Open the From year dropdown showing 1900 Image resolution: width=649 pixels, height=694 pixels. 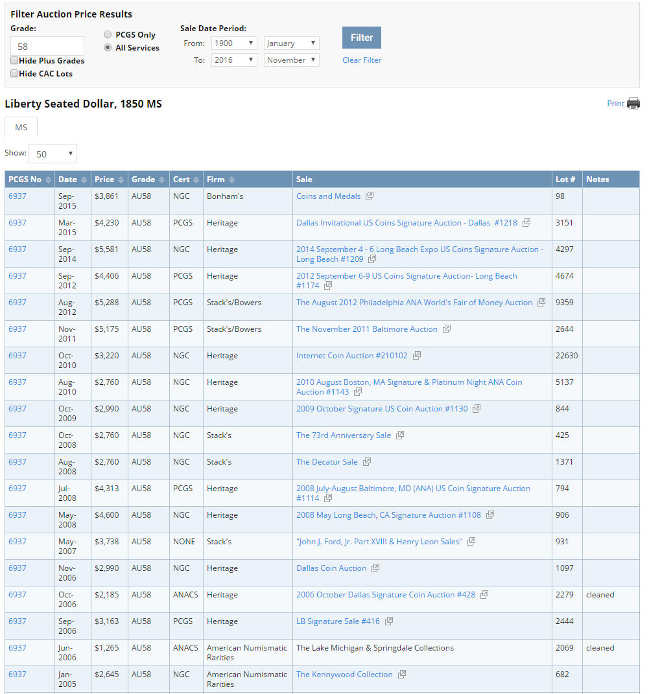pos(234,43)
